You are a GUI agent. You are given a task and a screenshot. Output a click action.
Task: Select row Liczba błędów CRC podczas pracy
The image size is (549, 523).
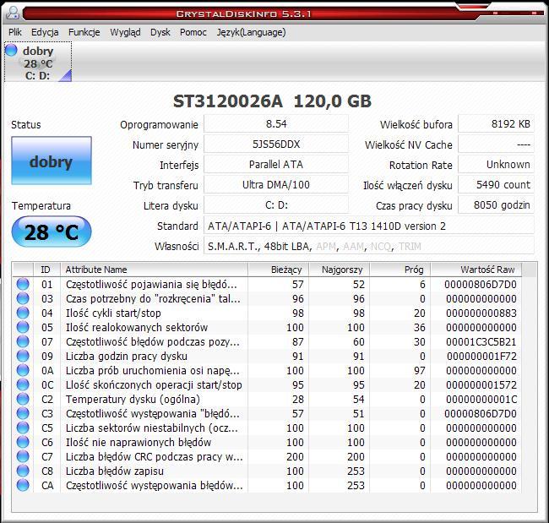[x=267, y=456]
